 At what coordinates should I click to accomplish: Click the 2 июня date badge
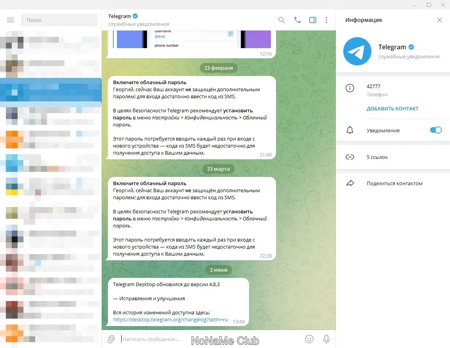219,270
